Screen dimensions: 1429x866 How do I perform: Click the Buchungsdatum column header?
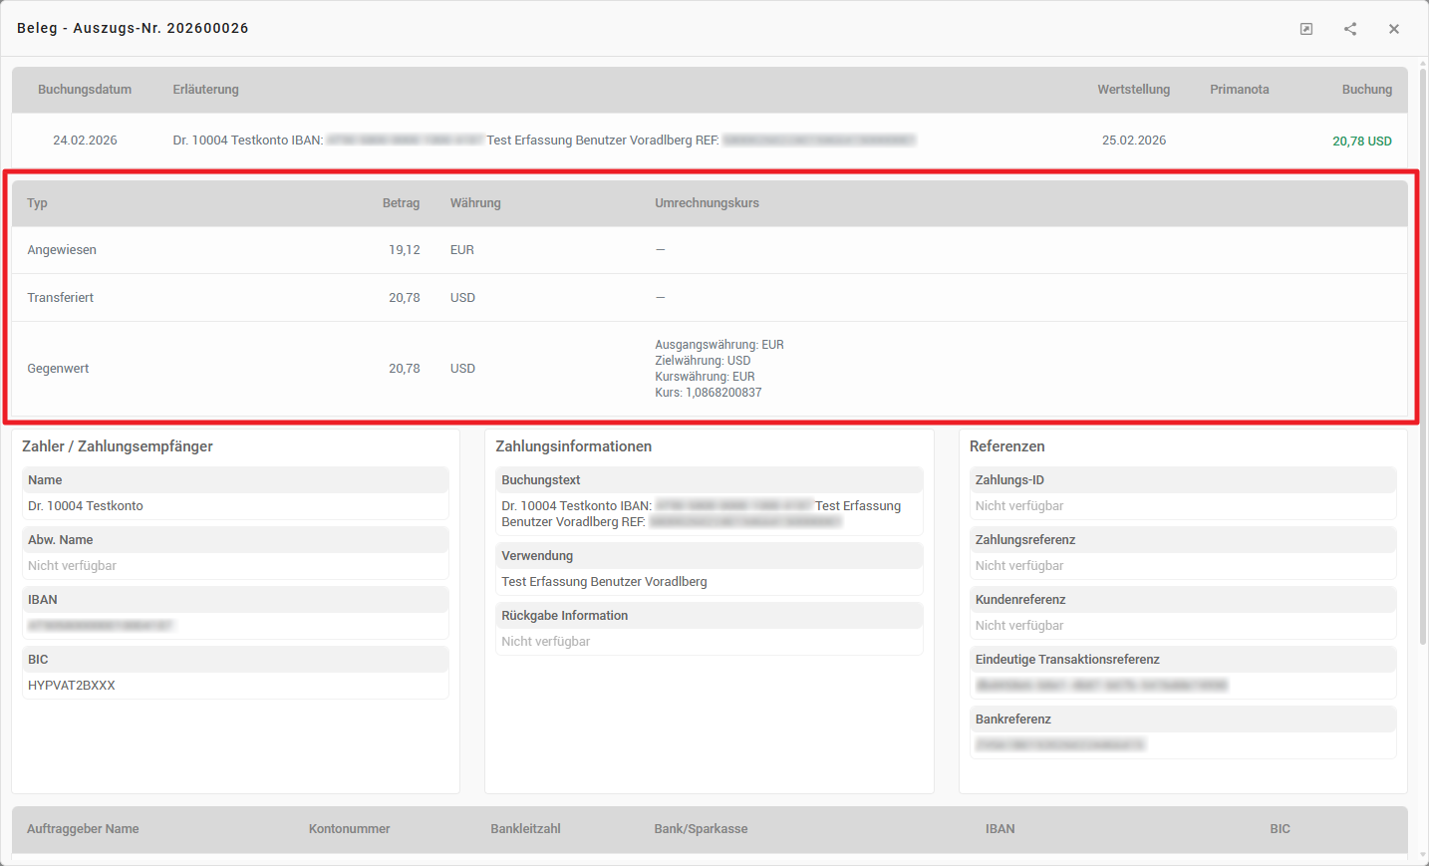(x=85, y=90)
